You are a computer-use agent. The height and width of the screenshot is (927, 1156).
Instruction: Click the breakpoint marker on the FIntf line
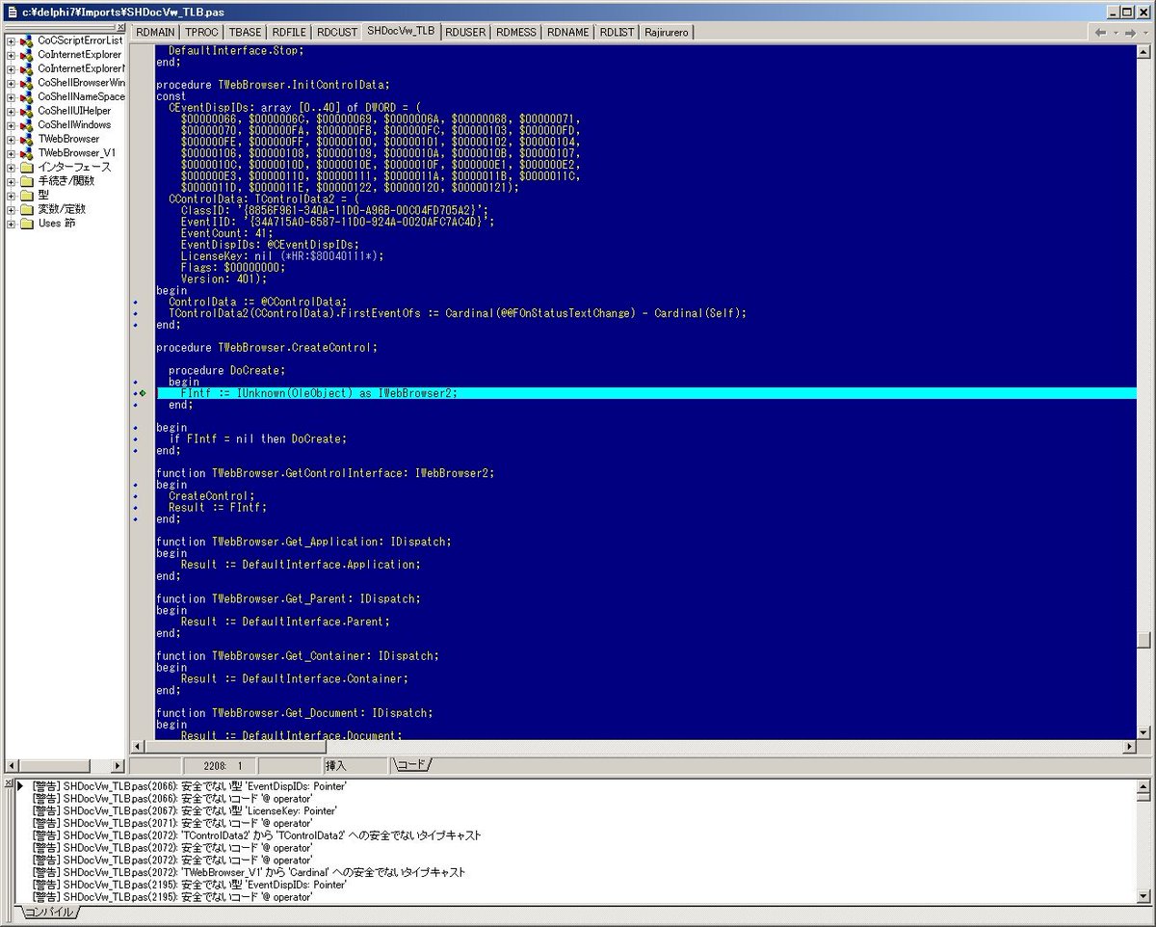click(x=143, y=393)
